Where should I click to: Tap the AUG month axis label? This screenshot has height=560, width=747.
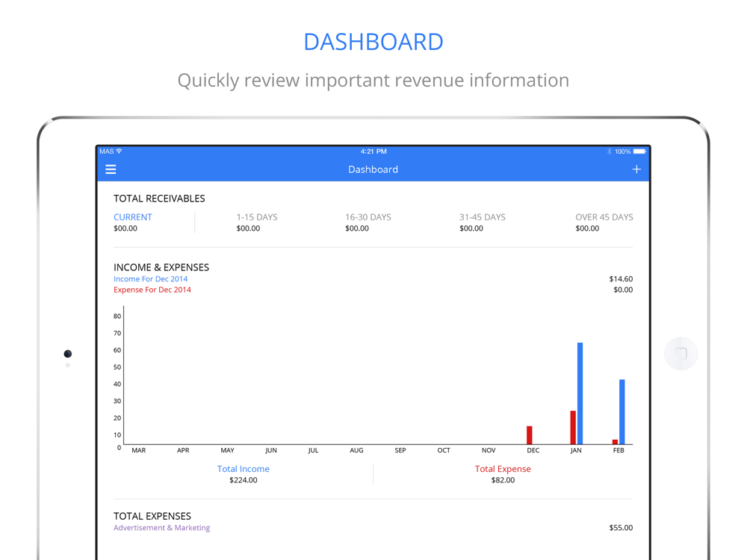point(356,450)
